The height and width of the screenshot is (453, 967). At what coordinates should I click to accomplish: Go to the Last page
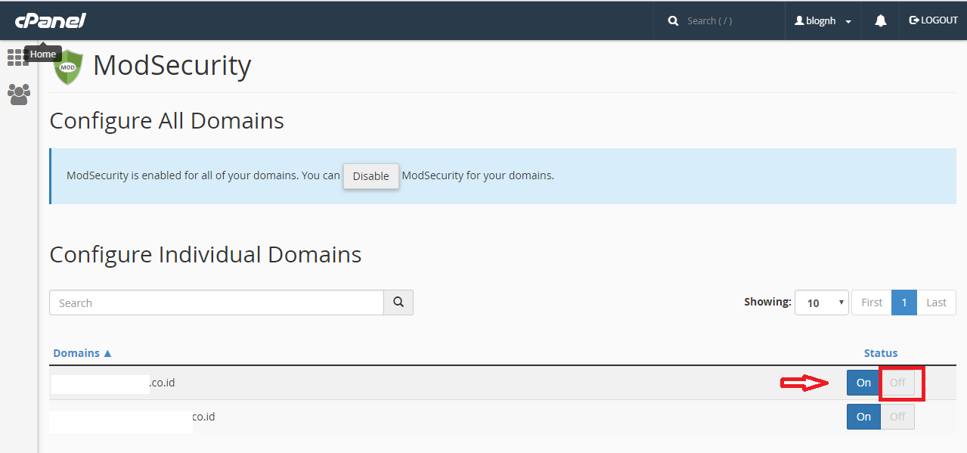(936, 303)
